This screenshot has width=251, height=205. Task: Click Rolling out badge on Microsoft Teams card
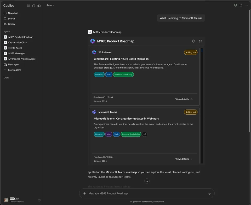(x=191, y=112)
